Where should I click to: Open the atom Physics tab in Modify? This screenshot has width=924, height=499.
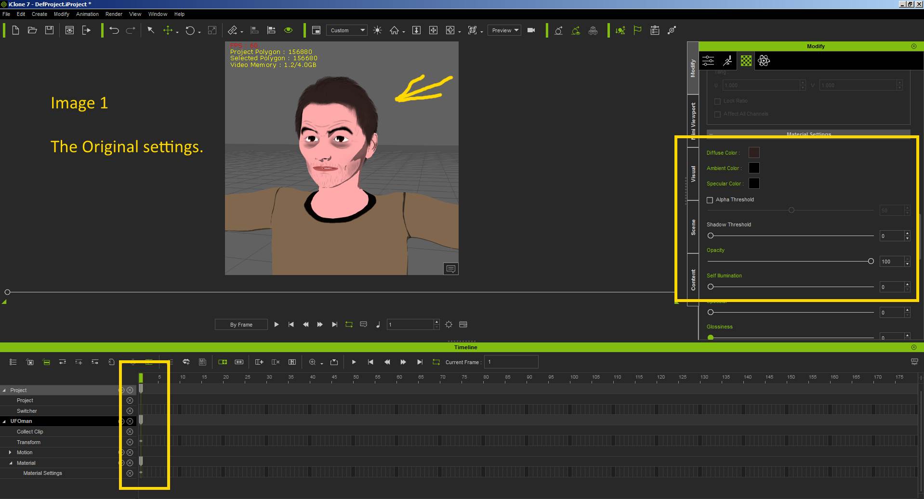coord(764,61)
